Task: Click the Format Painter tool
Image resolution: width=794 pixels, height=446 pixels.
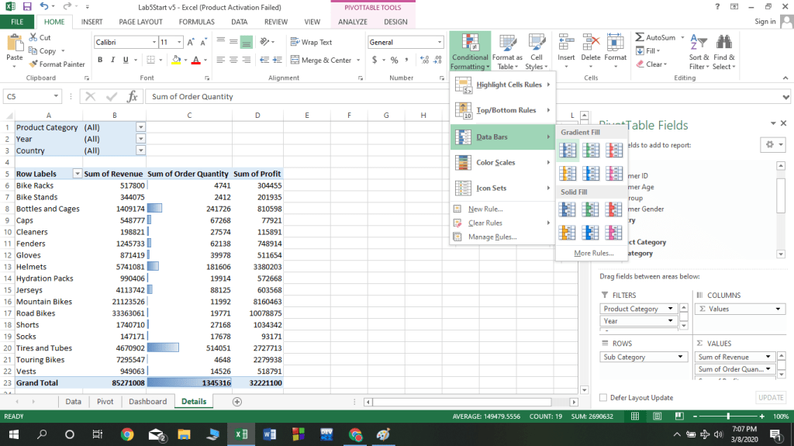Action: tap(57, 64)
